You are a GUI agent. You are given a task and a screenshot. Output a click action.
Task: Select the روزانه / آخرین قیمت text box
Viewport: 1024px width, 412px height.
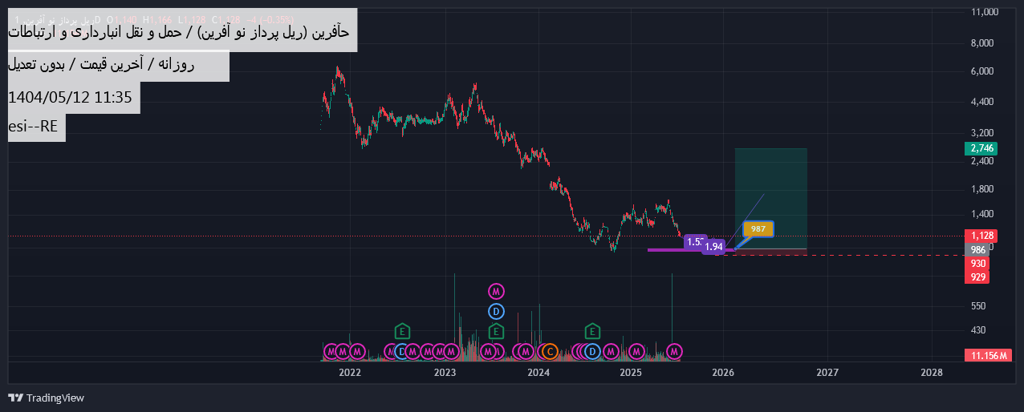tap(119, 66)
